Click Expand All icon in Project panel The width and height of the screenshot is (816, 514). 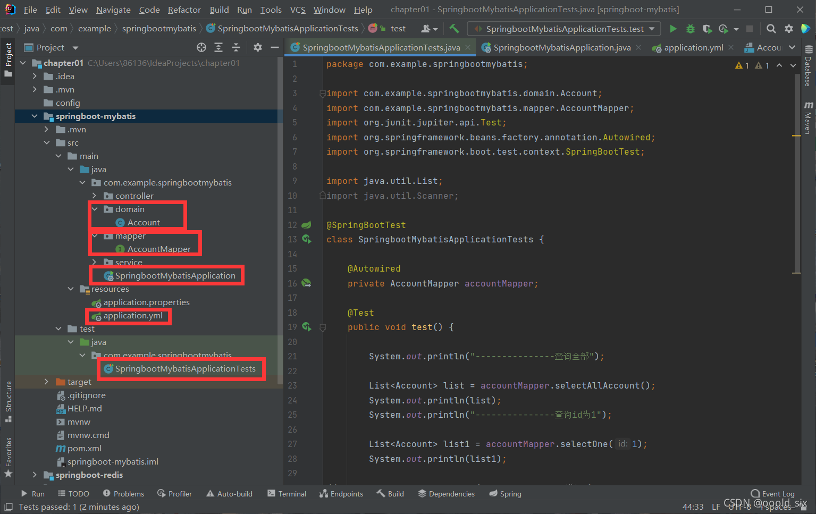pyautogui.click(x=218, y=47)
